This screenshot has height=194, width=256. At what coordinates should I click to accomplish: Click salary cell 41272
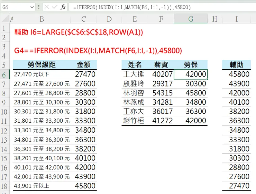pyautogui.click(x=161, y=121)
